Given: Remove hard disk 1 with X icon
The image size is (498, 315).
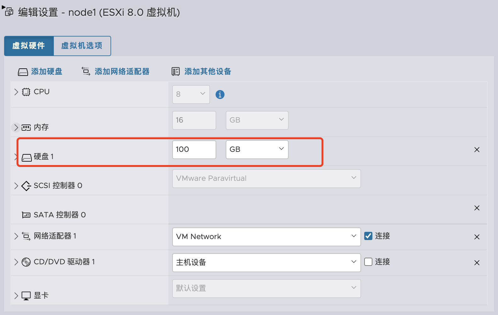Looking at the screenshot, I should point(477,150).
